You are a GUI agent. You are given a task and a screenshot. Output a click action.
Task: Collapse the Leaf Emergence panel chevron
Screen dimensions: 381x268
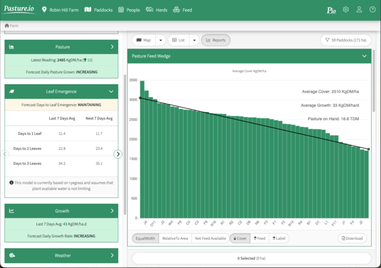111,91
